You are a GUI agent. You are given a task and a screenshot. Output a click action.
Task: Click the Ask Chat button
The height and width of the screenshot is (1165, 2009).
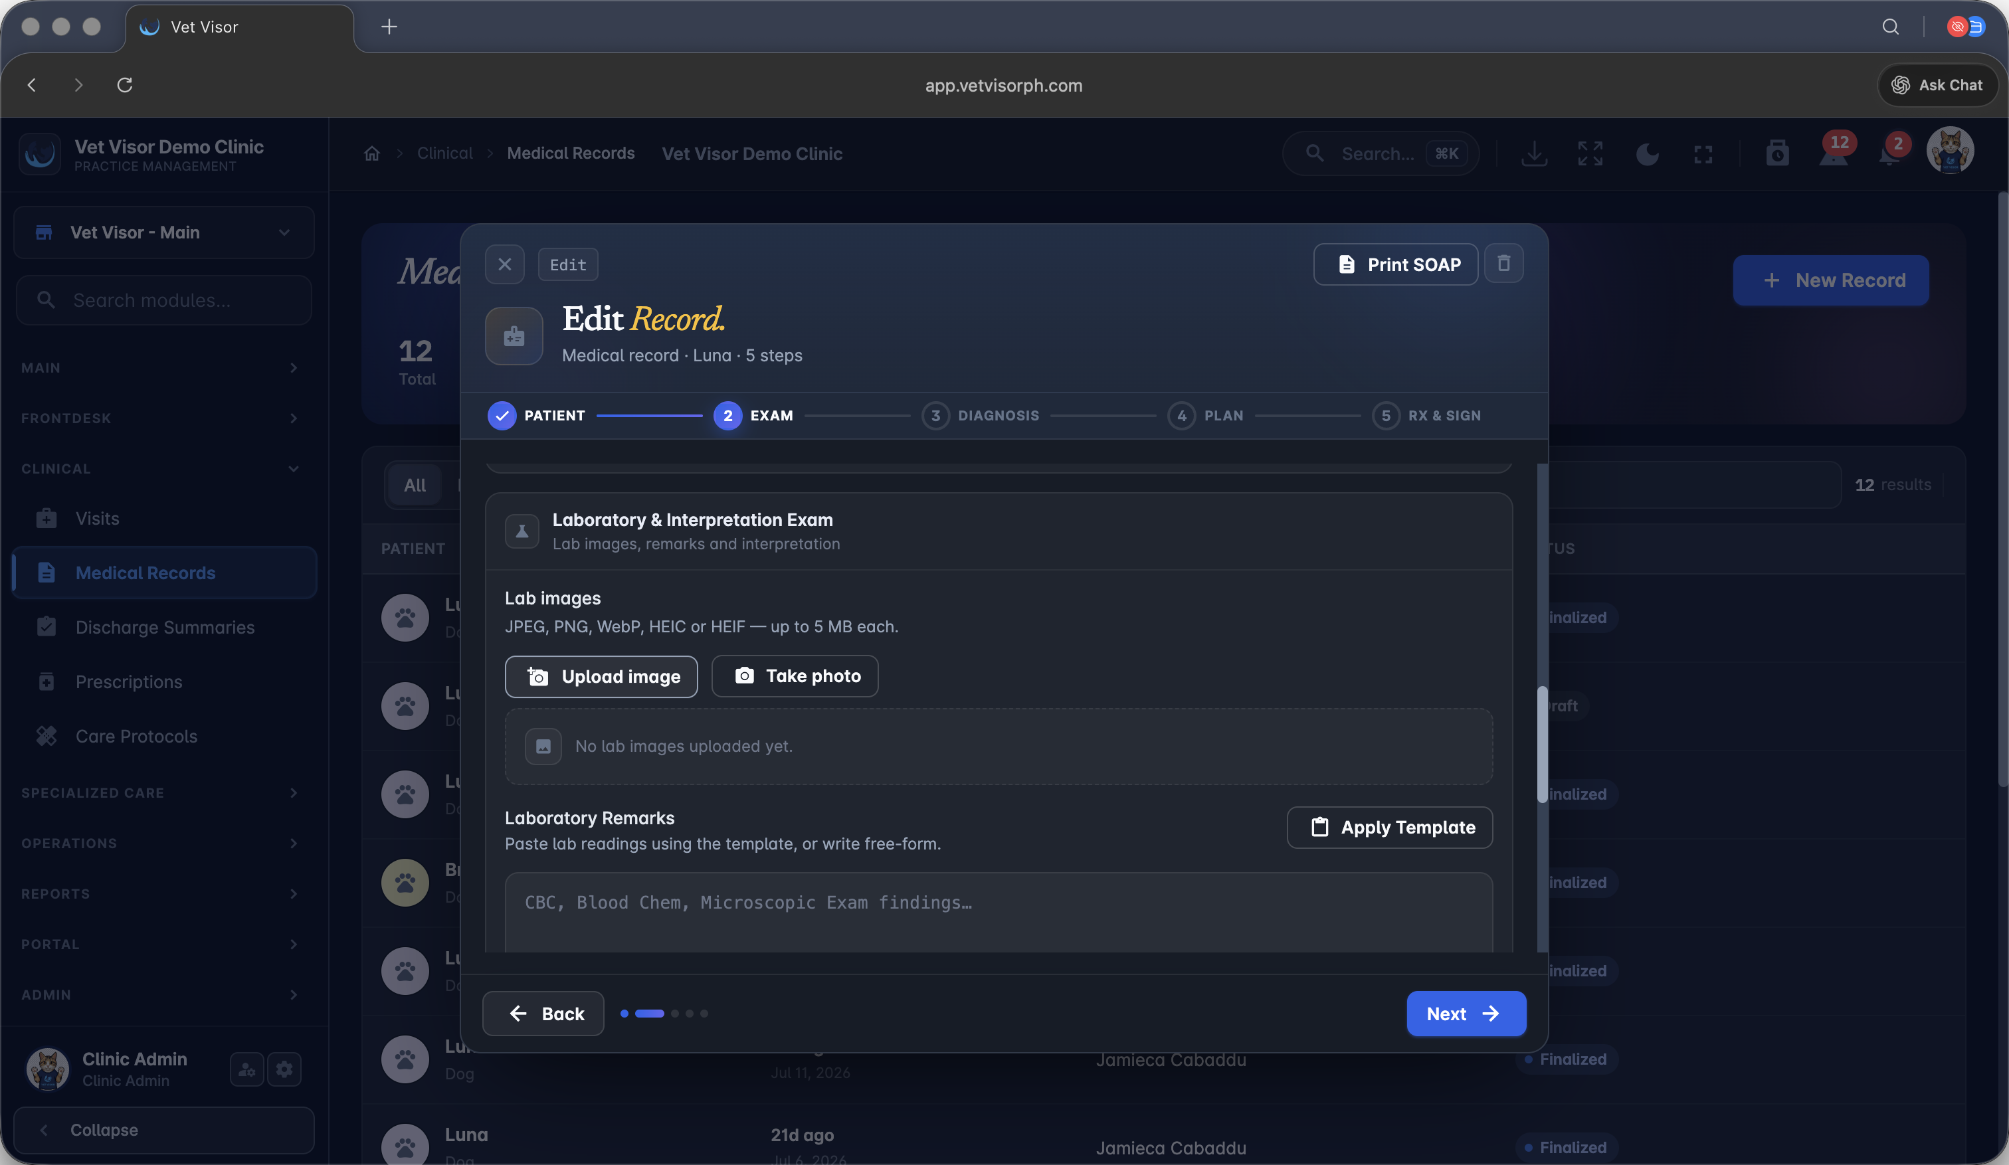[x=1937, y=84]
